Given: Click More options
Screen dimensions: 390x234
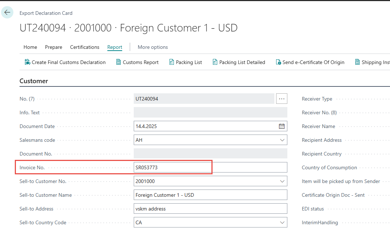Looking at the screenshot, I should (153, 47).
